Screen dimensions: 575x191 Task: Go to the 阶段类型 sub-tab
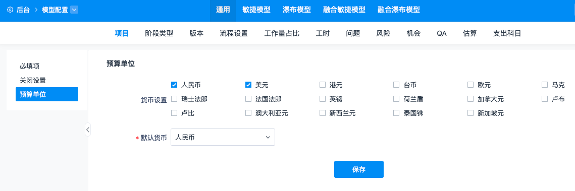[x=159, y=34]
